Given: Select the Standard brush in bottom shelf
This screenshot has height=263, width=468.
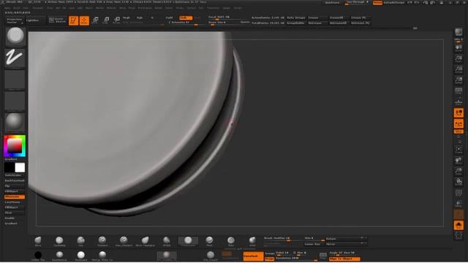Looking at the screenshot, I should [x=102, y=242].
